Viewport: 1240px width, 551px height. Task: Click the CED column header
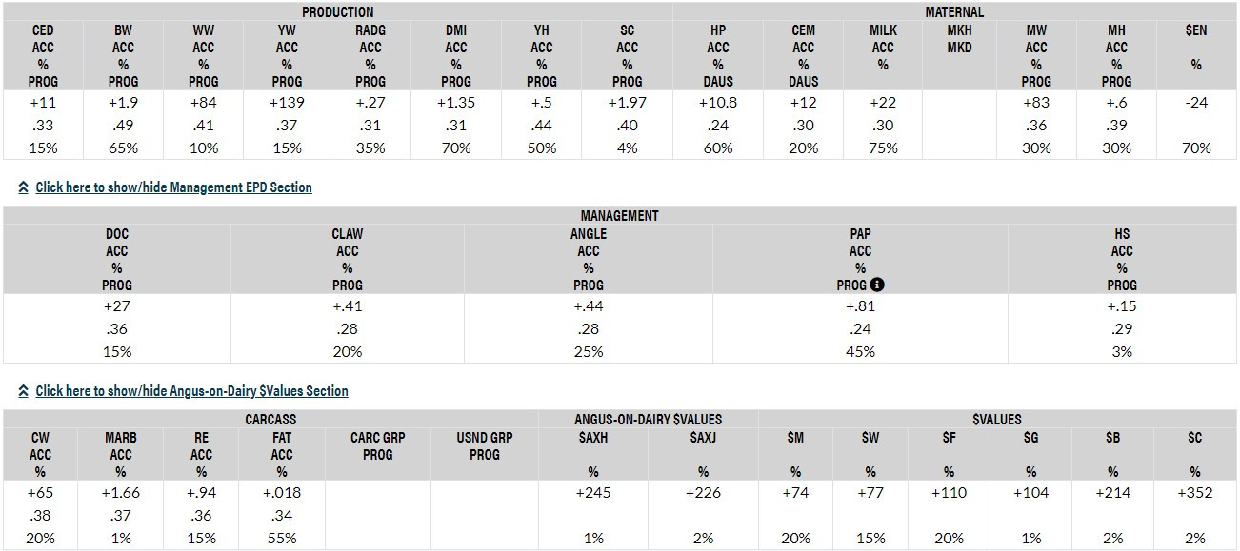point(43,30)
